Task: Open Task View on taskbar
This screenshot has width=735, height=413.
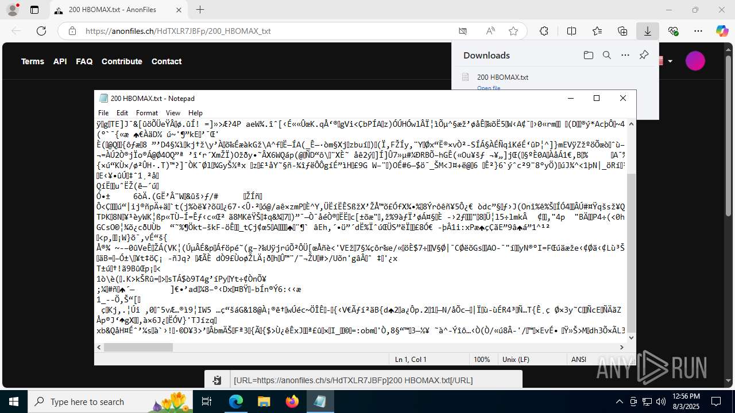Action: tap(207, 402)
